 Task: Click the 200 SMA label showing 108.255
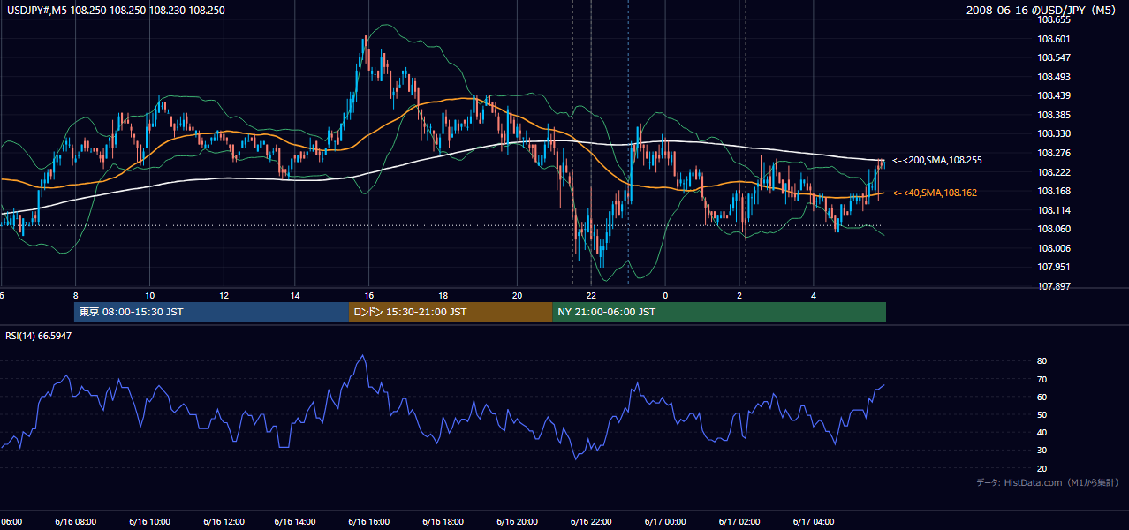pyautogui.click(x=937, y=161)
